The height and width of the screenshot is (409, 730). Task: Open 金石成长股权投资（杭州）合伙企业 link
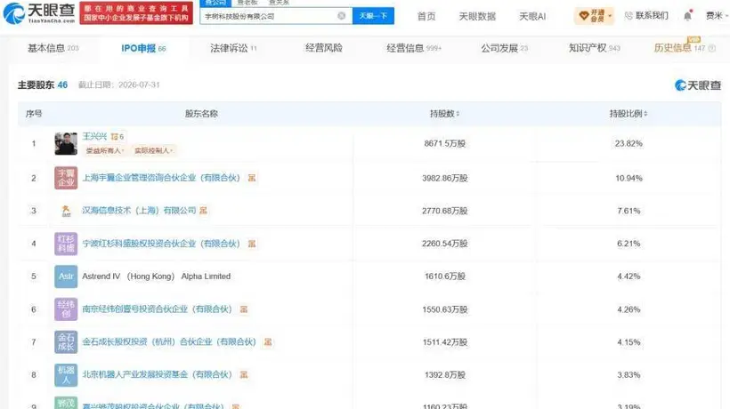169,342
